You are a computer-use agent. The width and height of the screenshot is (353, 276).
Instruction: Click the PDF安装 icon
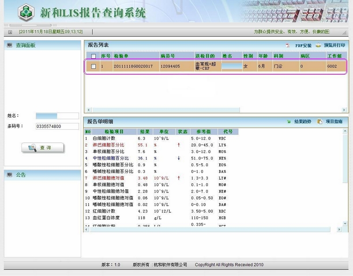tap(287, 45)
